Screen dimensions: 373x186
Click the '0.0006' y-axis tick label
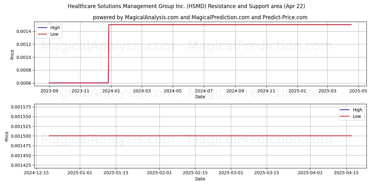click(x=24, y=83)
